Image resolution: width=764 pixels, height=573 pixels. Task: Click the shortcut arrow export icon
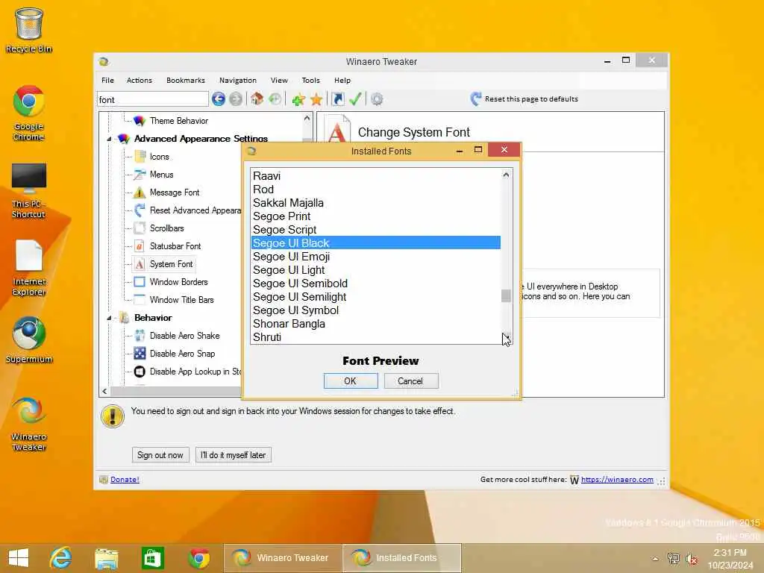coord(338,99)
